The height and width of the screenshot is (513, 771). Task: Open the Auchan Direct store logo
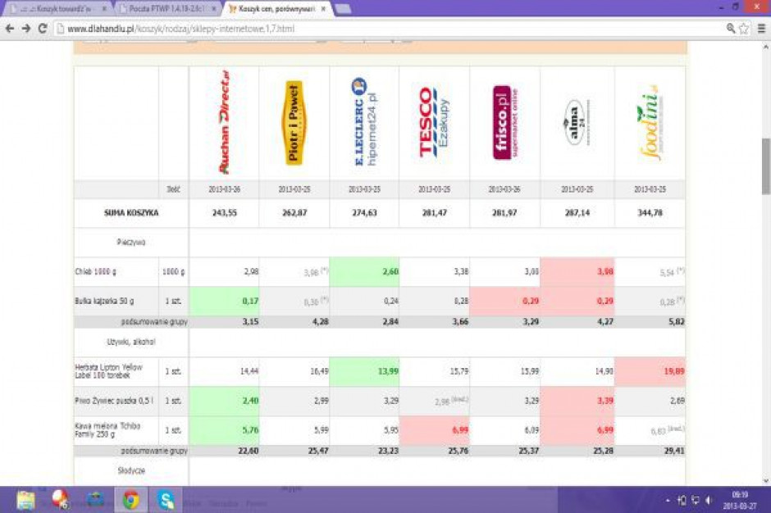tap(224, 122)
